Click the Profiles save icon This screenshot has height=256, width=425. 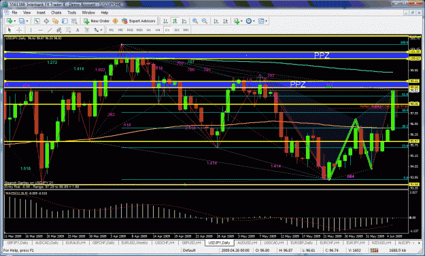[x=22, y=21]
